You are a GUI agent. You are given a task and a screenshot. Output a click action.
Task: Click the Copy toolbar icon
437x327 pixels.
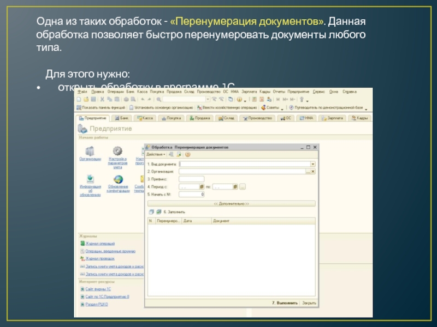(x=110, y=99)
